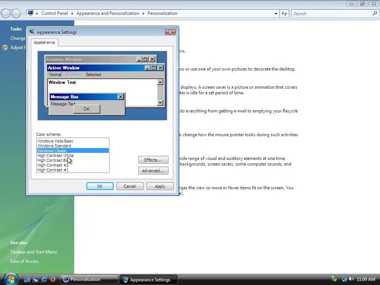The height and width of the screenshot is (285, 380).
Task: Open address bar history dropdown arrow
Action: tap(276, 14)
